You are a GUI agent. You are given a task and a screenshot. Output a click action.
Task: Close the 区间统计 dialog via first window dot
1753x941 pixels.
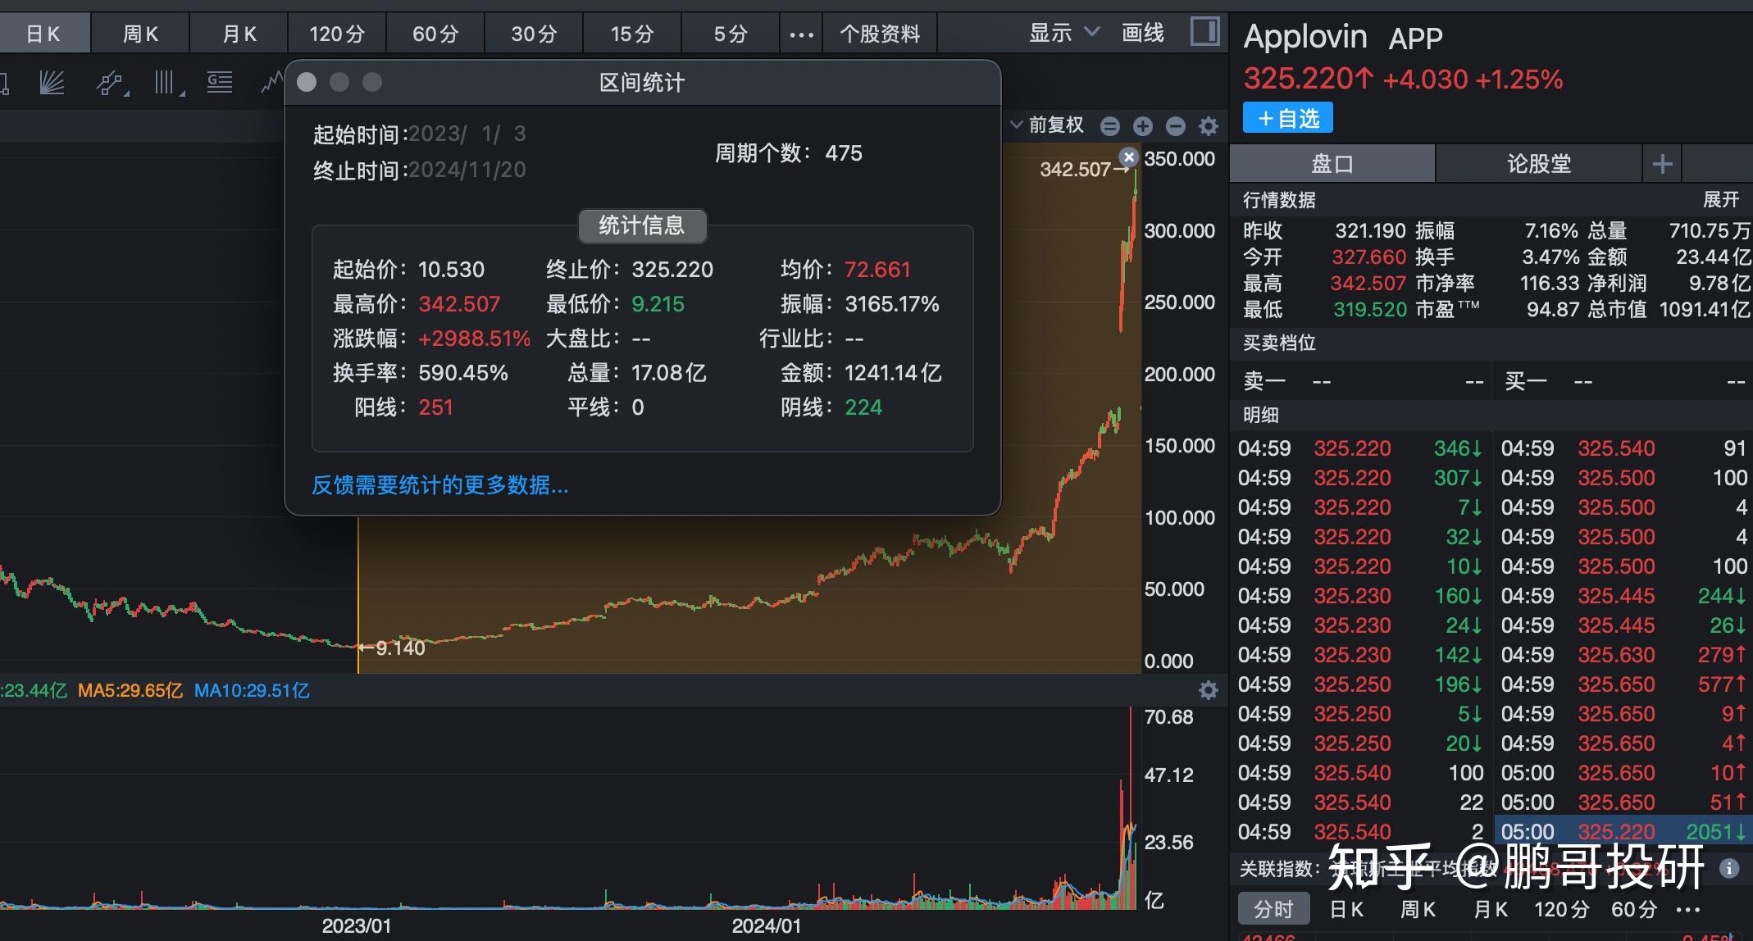point(307,82)
